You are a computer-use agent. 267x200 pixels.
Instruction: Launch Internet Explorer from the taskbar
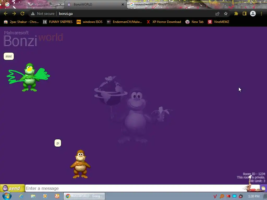click(21, 196)
